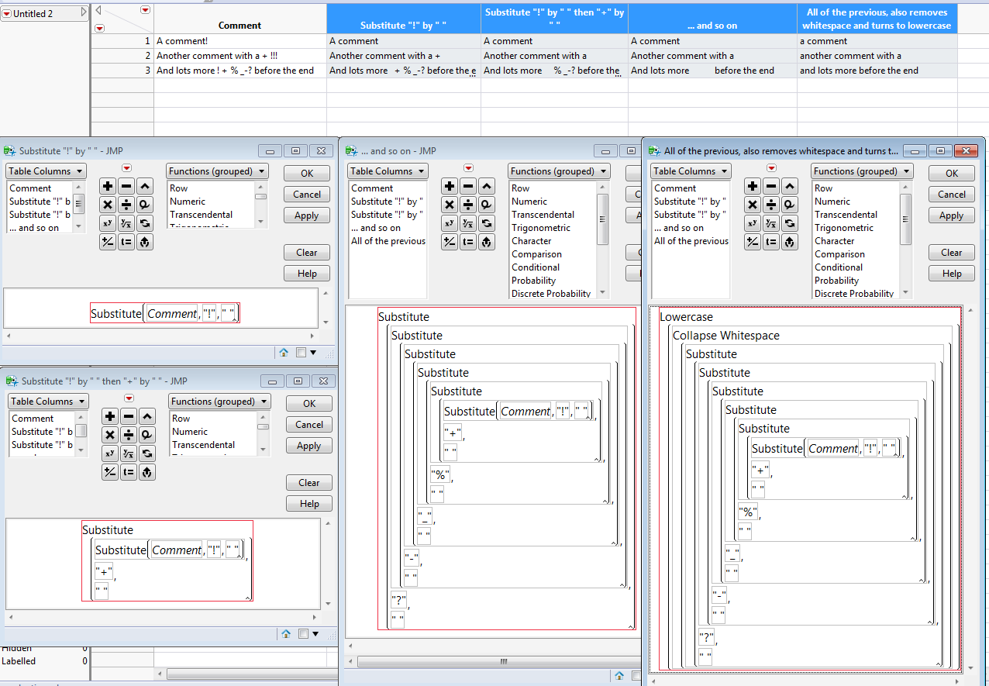Click the y-root keypad icon
This screenshot has width=989, height=686.
(x=128, y=223)
